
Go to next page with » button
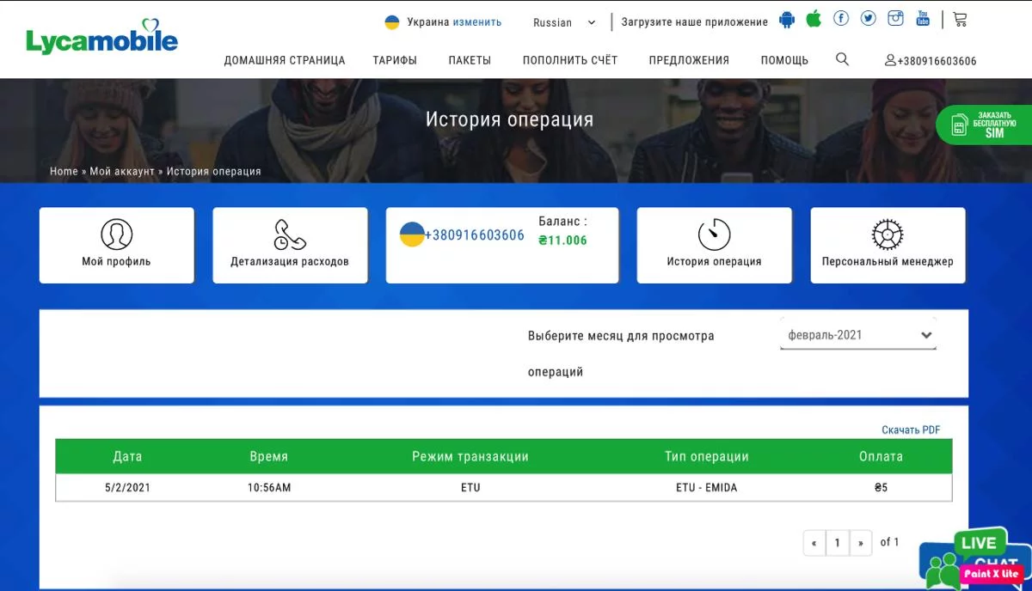click(861, 543)
